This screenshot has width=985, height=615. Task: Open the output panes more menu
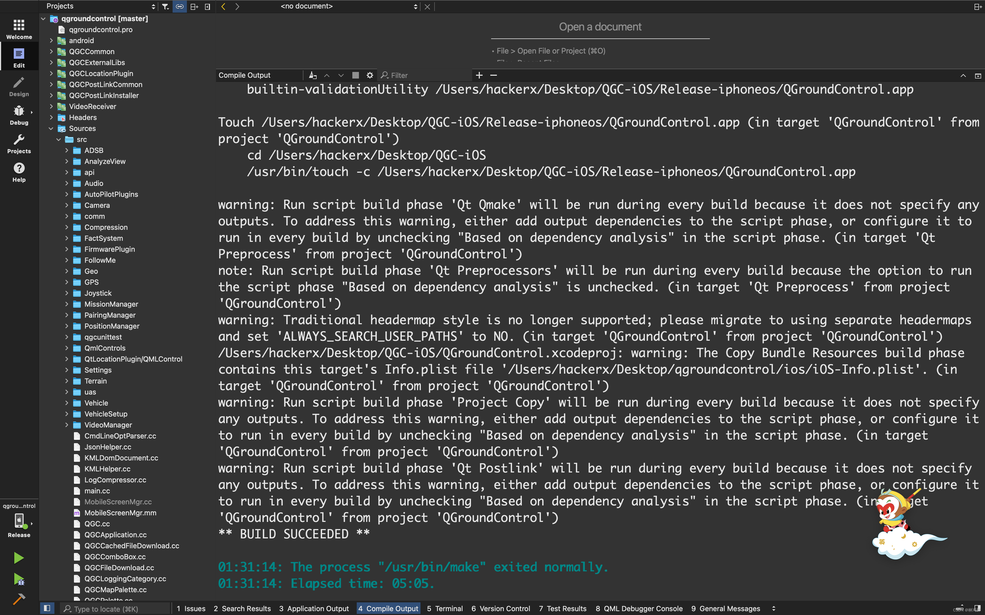tap(773, 608)
